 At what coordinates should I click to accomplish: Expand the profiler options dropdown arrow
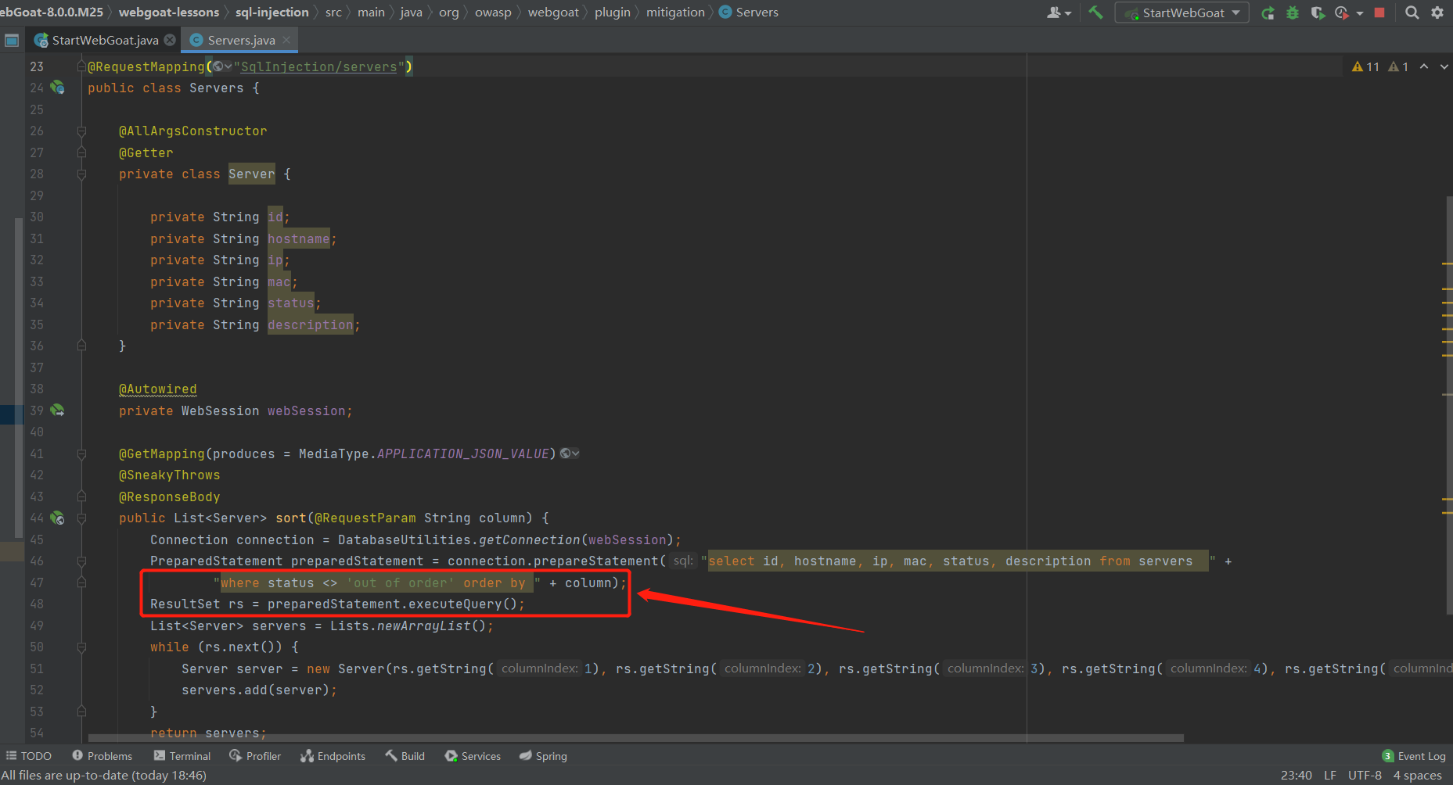1360,13
